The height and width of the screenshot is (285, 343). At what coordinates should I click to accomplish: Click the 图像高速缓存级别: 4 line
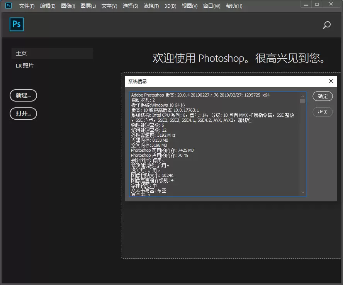pos(152,180)
